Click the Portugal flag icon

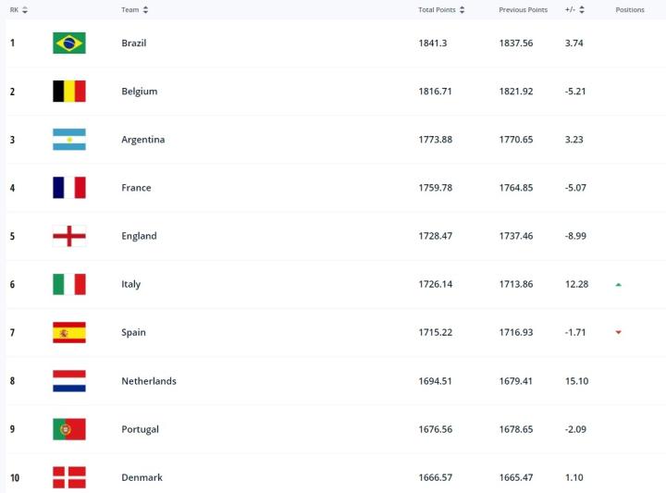point(69,429)
